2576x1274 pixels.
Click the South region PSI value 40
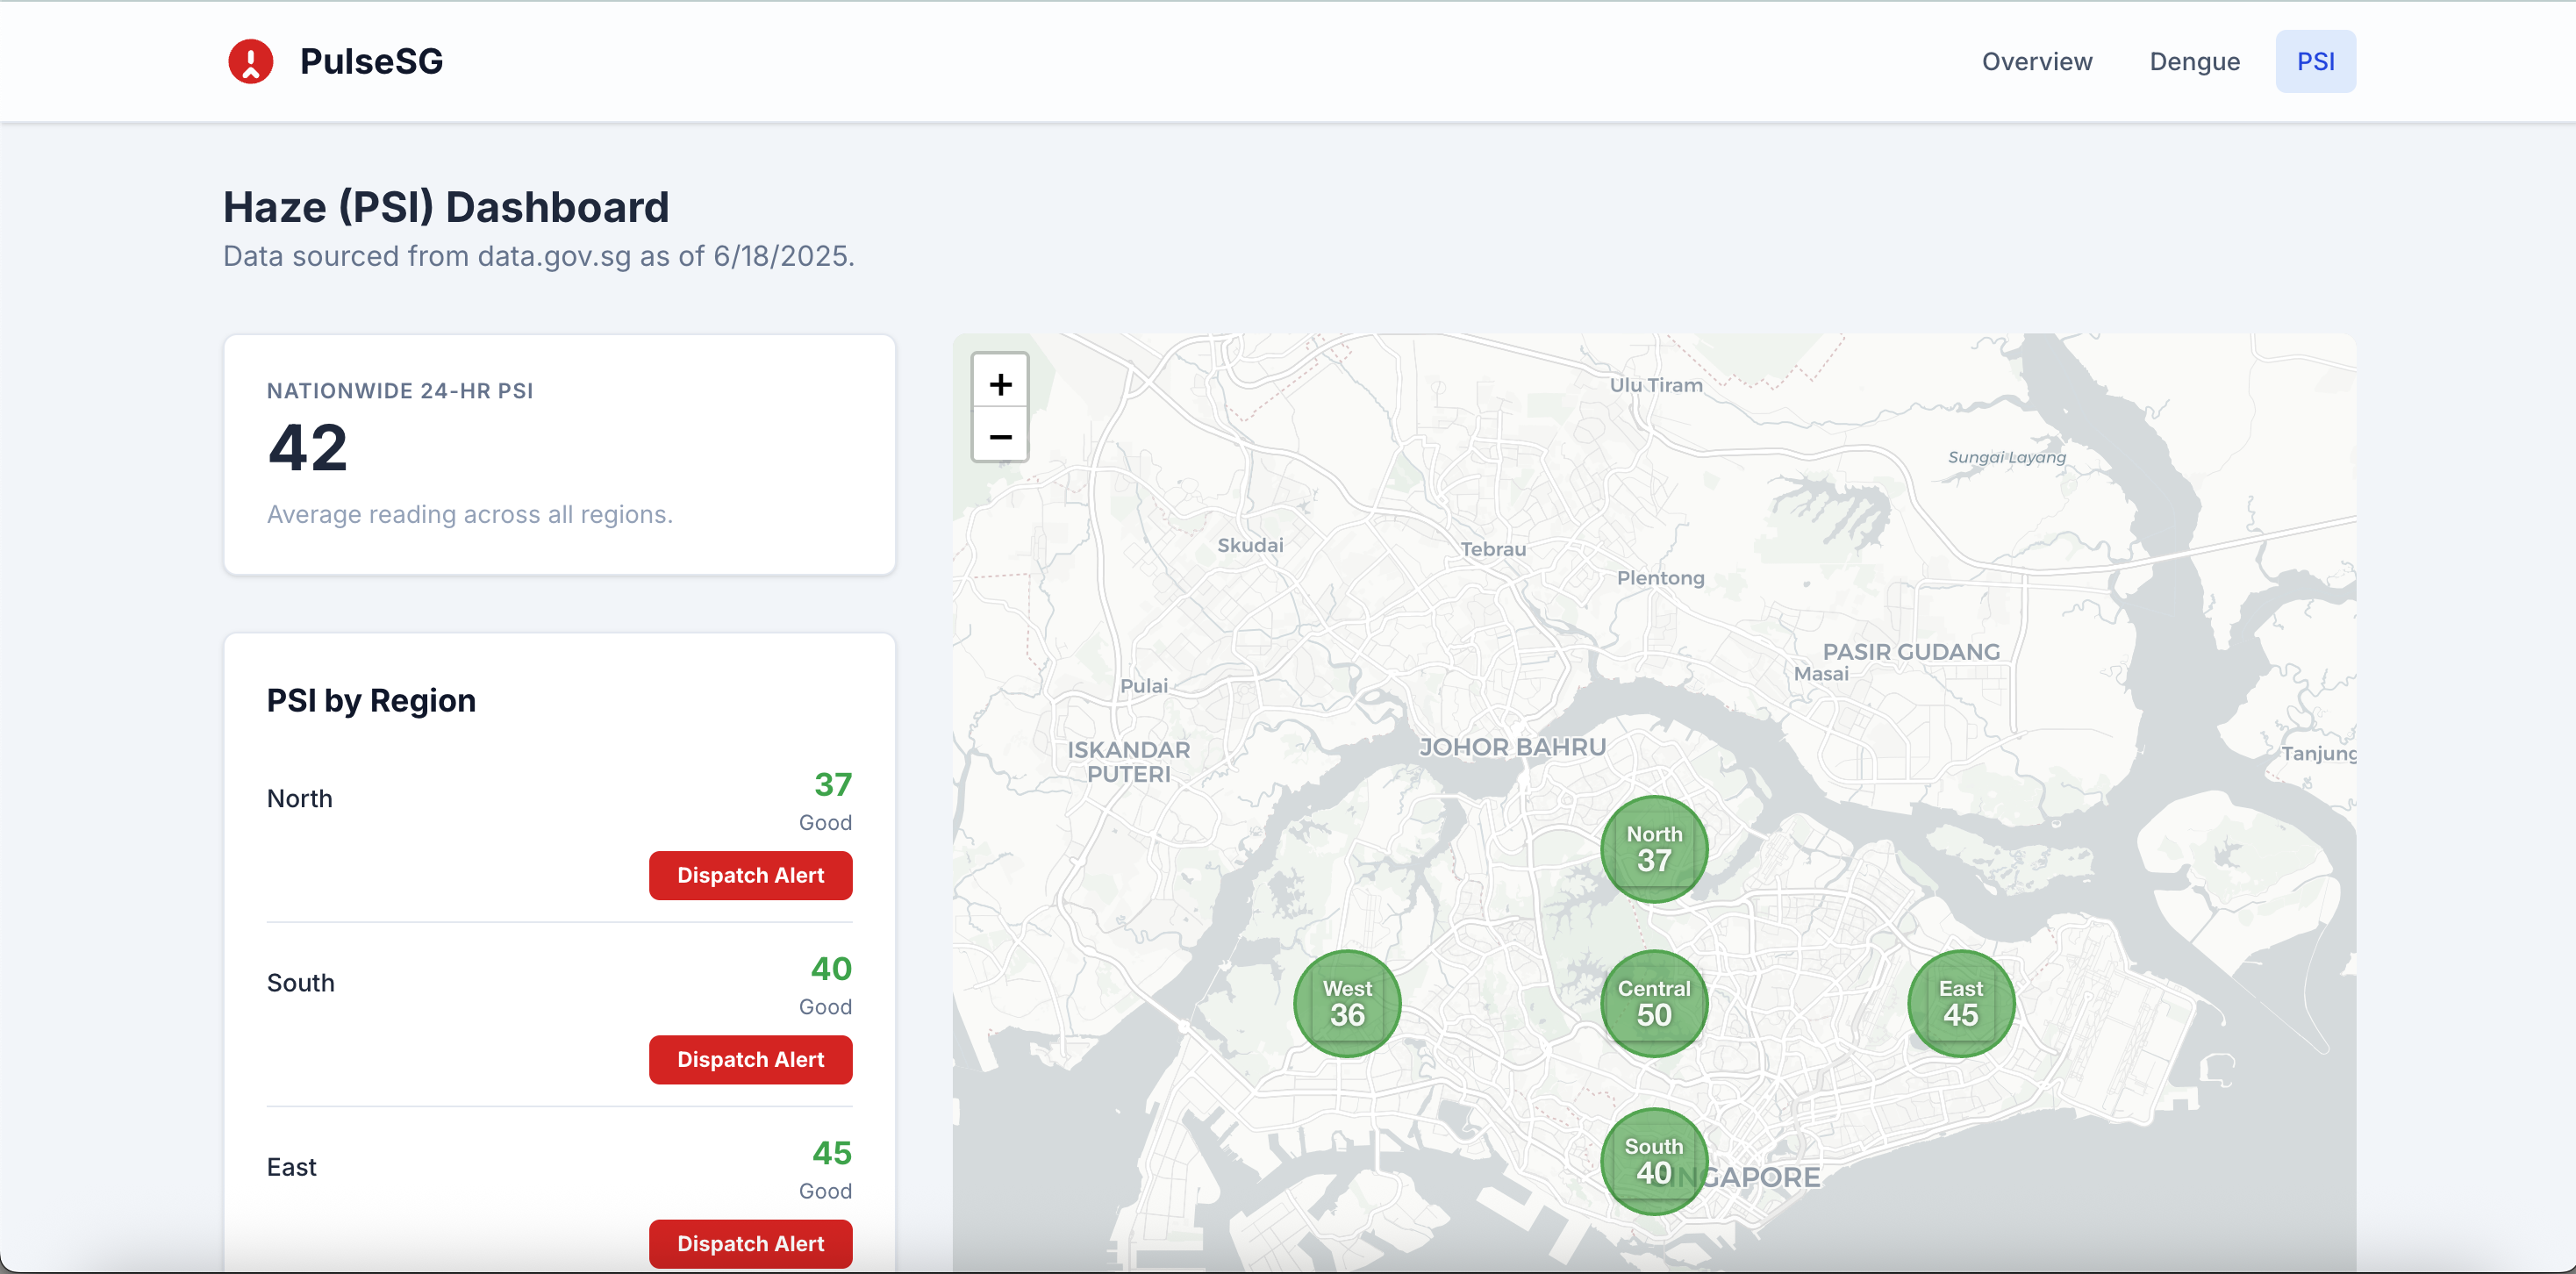pyautogui.click(x=830, y=968)
